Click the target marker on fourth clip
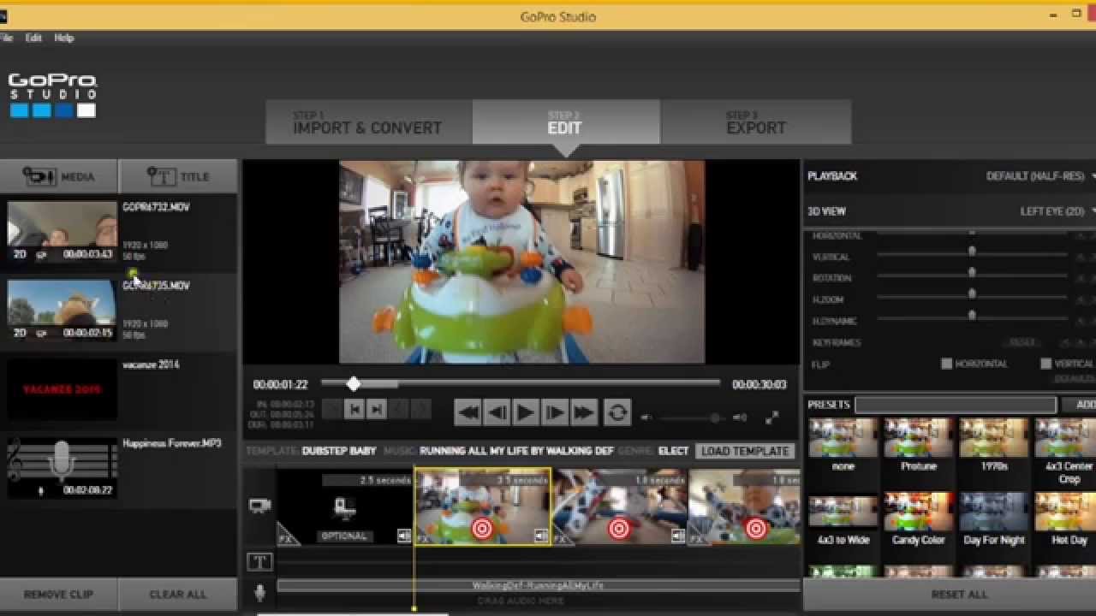The height and width of the screenshot is (616, 1096). [x=756, y=530]
